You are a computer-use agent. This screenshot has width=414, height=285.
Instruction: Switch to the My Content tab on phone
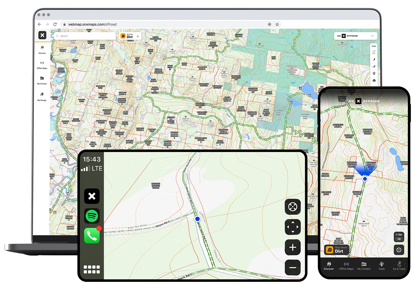(364, 266)
